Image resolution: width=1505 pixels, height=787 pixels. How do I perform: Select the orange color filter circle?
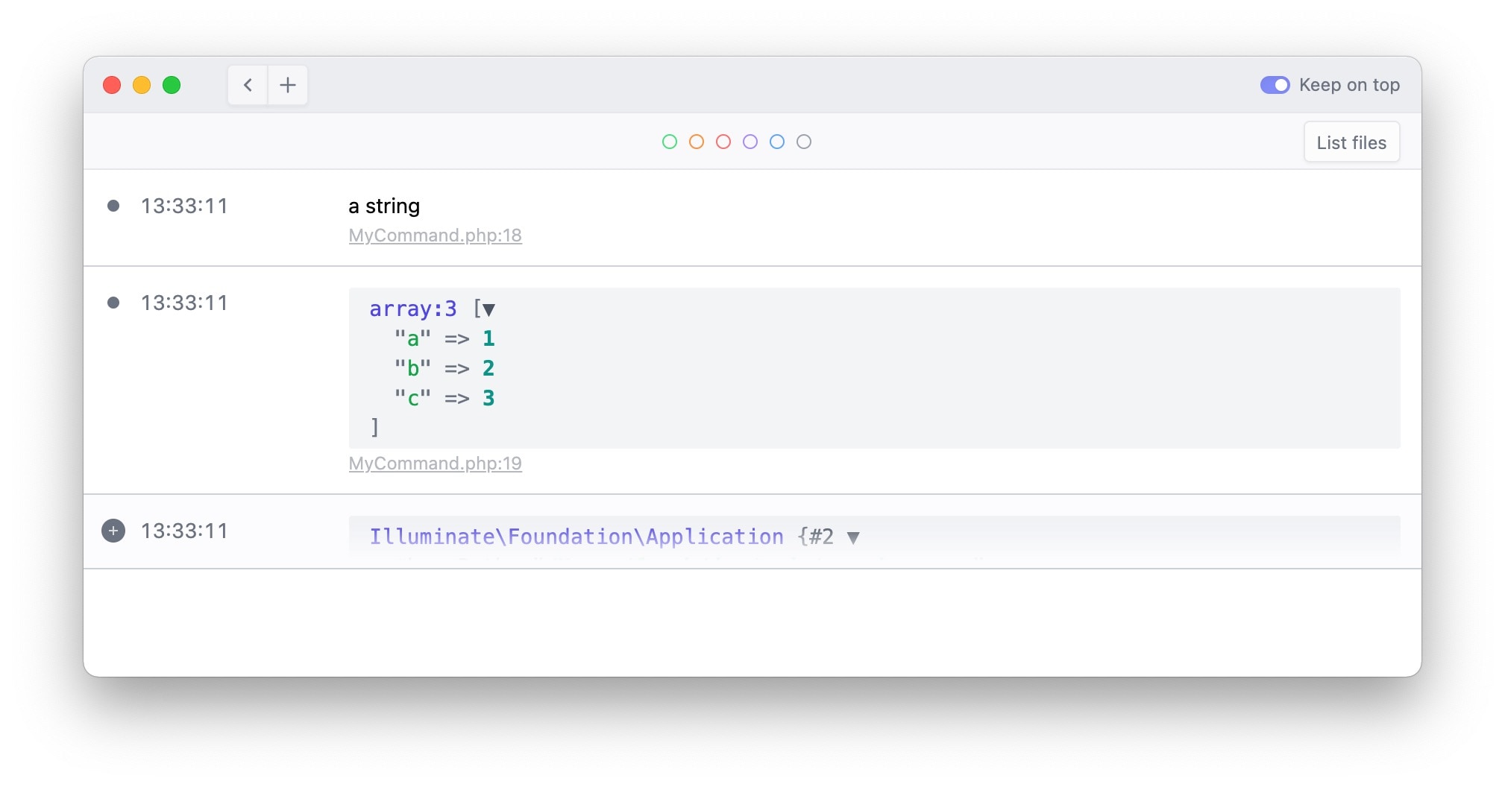click(697, 142)
